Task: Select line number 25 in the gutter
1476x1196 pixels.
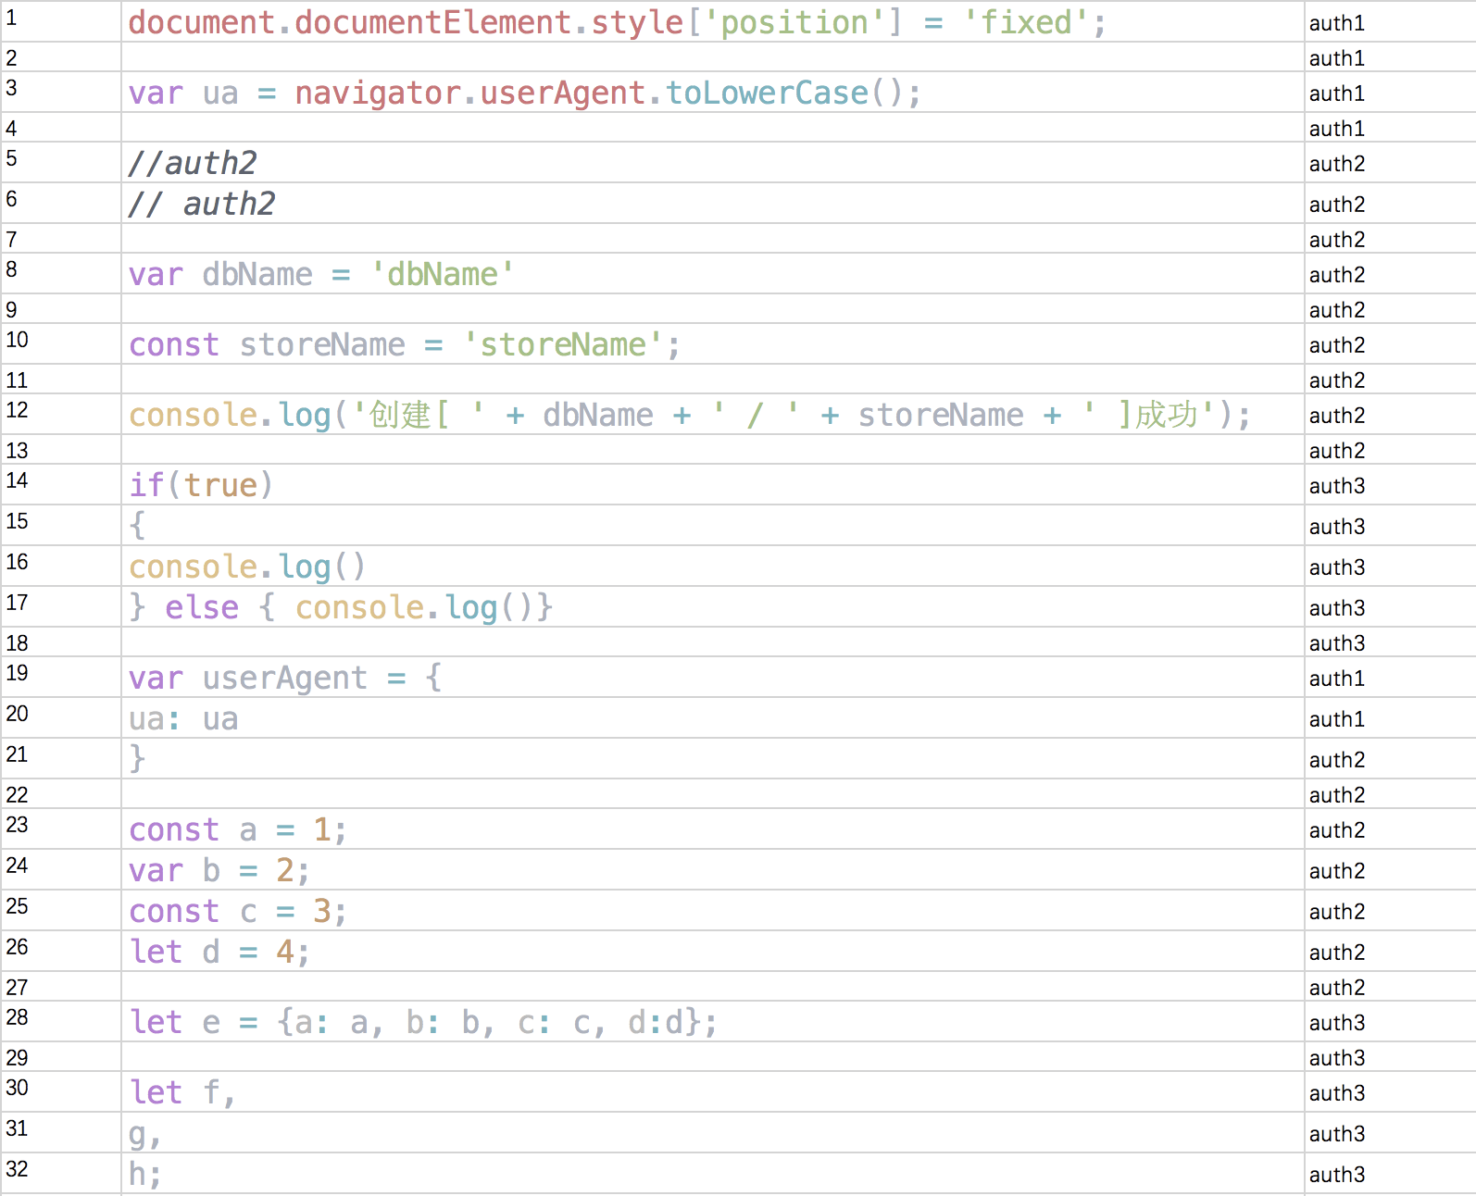Action: pos(18,906)
